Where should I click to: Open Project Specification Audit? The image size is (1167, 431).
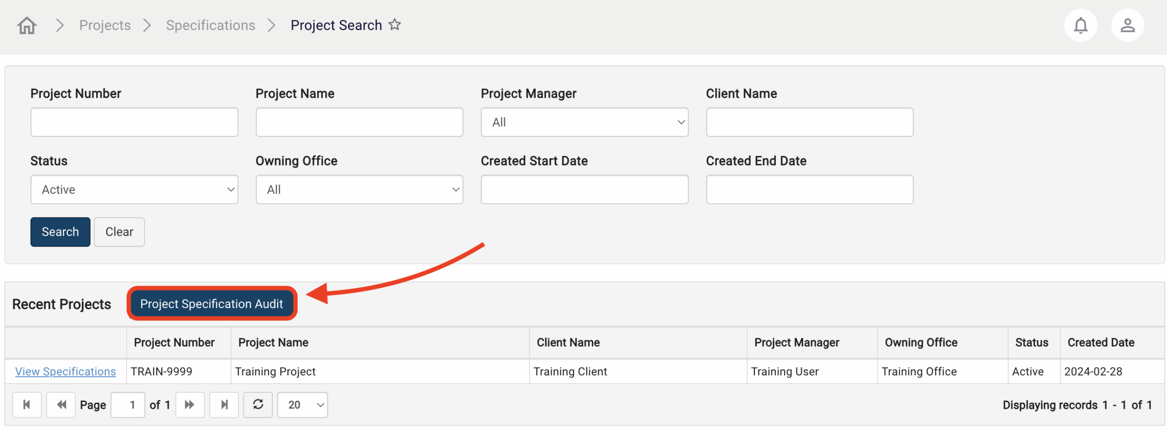pos(212,304)
